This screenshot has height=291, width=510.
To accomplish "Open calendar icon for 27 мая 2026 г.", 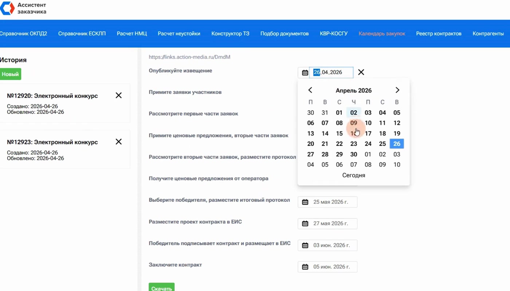I will point(305,224).
